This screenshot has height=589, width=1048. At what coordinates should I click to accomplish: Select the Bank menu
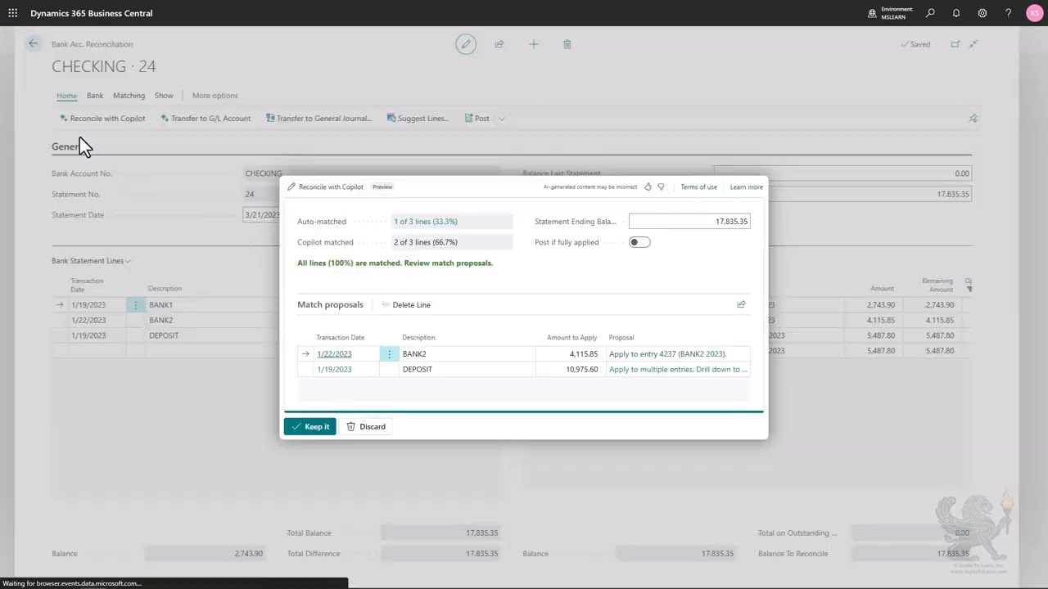(x=95, y=96)
